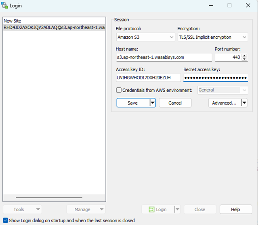Open Advanced site settings
This screenshot has width=258, height=225.
(x=224, y=103)
